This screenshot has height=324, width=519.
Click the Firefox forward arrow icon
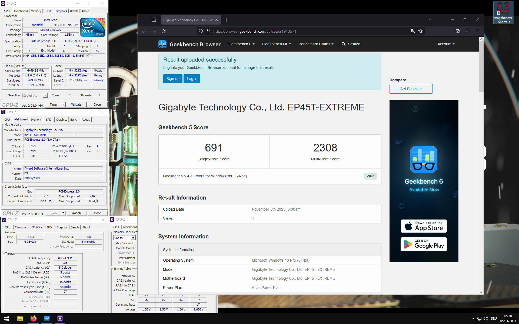click(154, 31)
